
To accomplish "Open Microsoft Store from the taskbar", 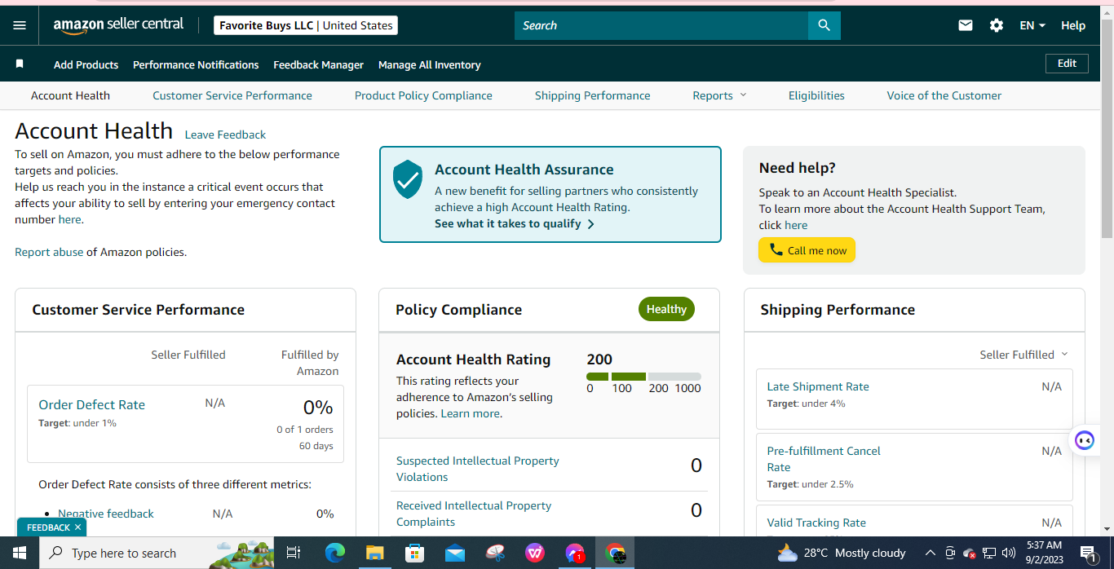I will pyautogui.click(x=415, y=553).
